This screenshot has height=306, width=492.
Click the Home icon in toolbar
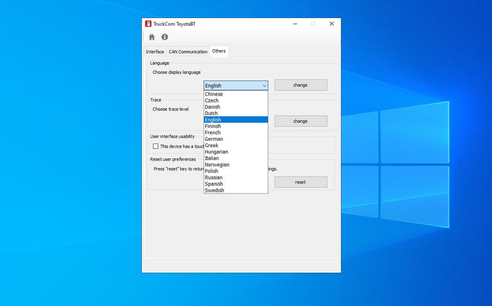pyautogui.click(x=152, y=37)
